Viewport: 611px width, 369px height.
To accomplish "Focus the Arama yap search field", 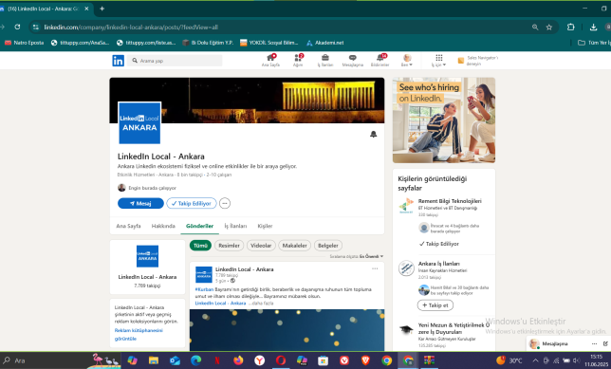I will [175, 61].
